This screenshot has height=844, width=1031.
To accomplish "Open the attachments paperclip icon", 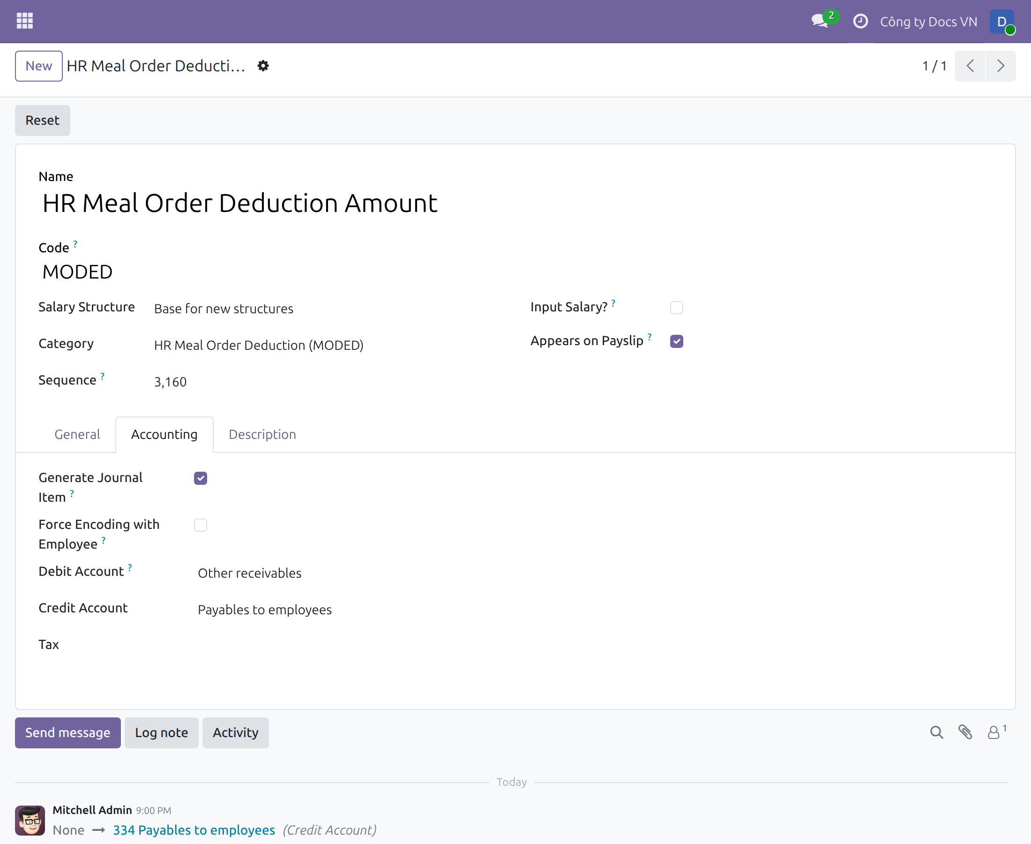I will pyautogui.click(x=965, y=732).
